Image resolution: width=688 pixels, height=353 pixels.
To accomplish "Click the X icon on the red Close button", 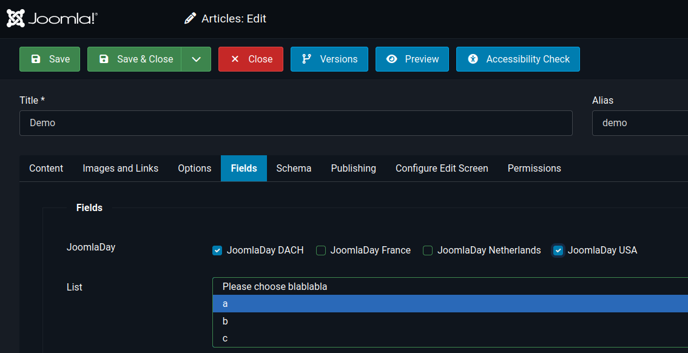I will click(x=235, y=59).
